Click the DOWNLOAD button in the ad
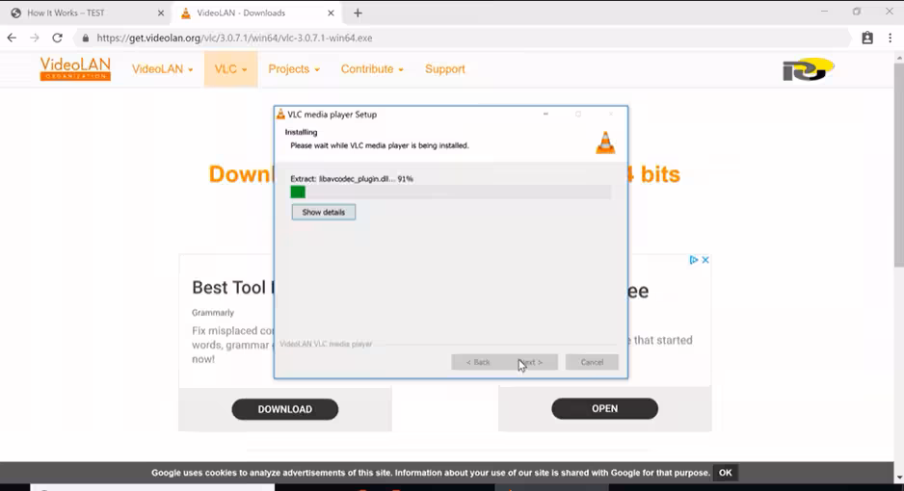The width and height of the screenshot is (904, 491). (285, 409)
